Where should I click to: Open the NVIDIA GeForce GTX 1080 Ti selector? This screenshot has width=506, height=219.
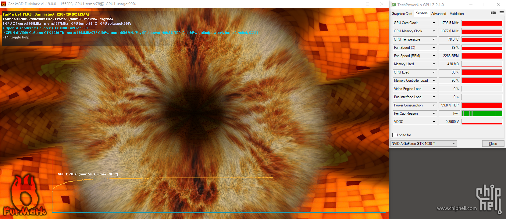click(424, 144)
